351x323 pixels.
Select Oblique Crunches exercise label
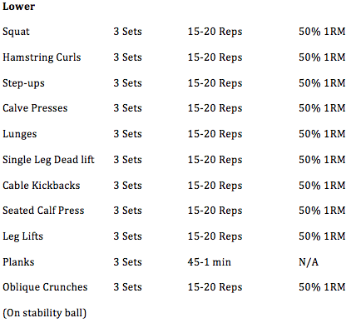(45, 287)
